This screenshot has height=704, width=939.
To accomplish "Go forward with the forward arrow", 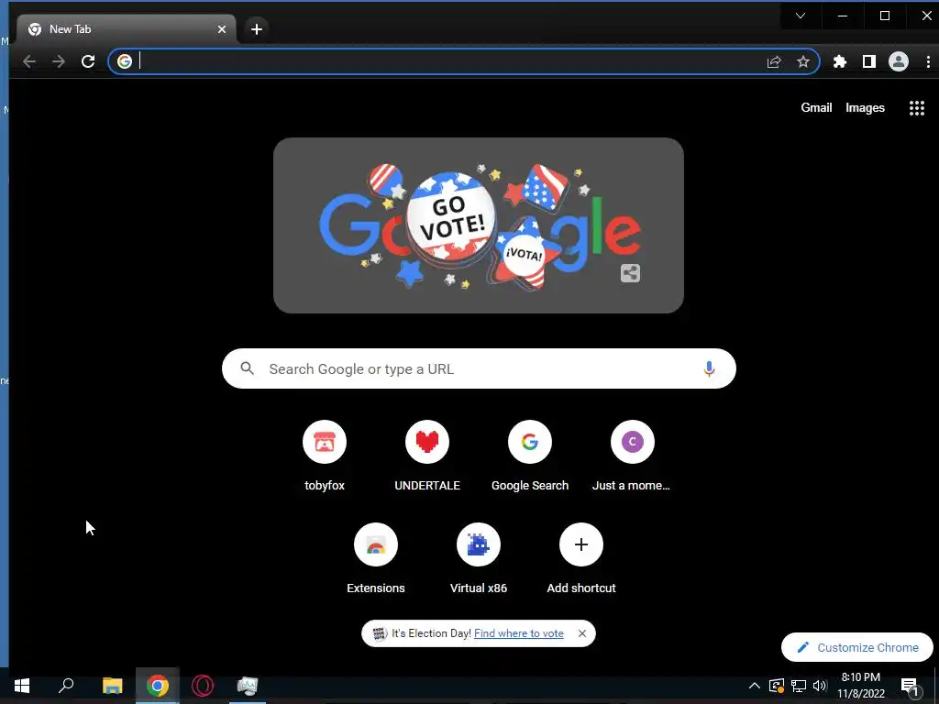I will click(x=58, y=61).
